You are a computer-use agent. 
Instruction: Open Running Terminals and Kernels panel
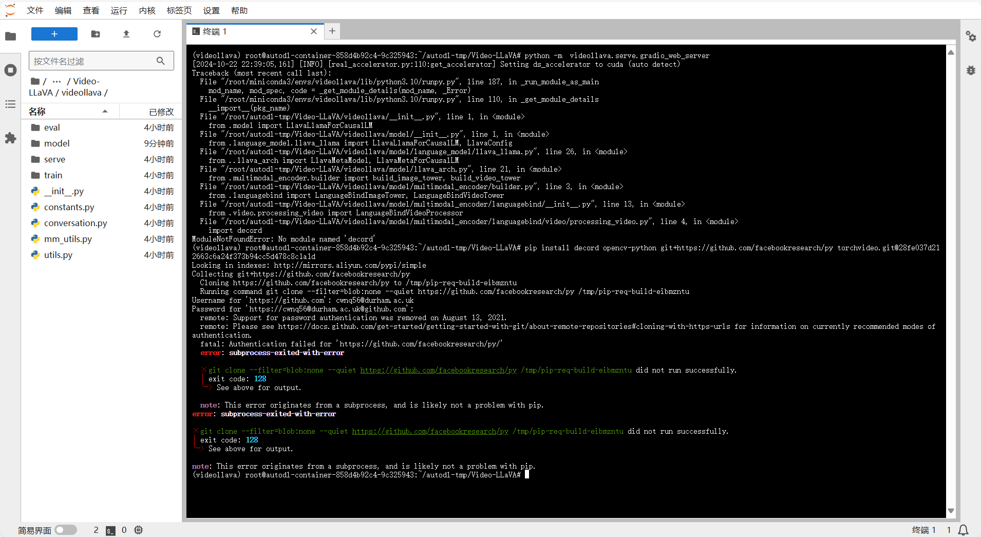coord(10,70)
